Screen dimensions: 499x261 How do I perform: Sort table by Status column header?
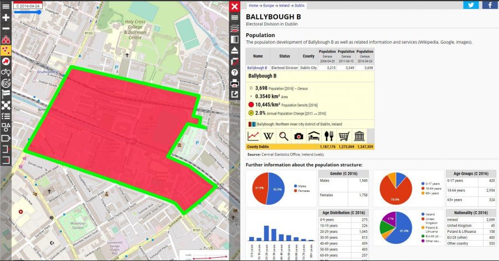(x=285, y=56)
